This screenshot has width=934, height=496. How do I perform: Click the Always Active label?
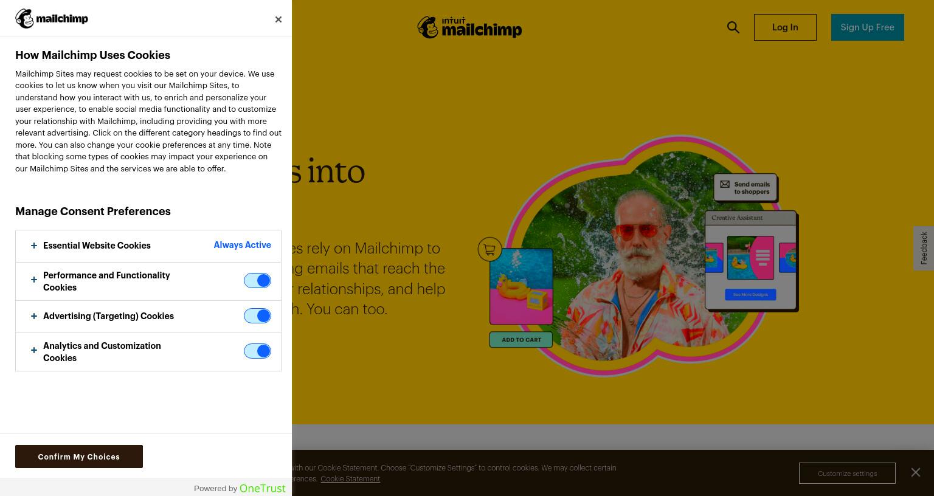point(243,245)
